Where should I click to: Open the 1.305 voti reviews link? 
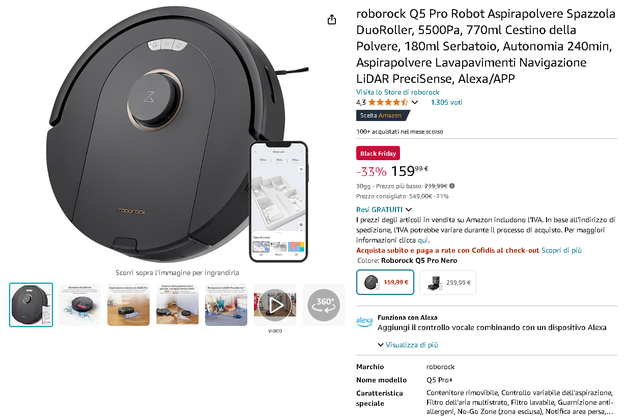click(x=446, y=102)
